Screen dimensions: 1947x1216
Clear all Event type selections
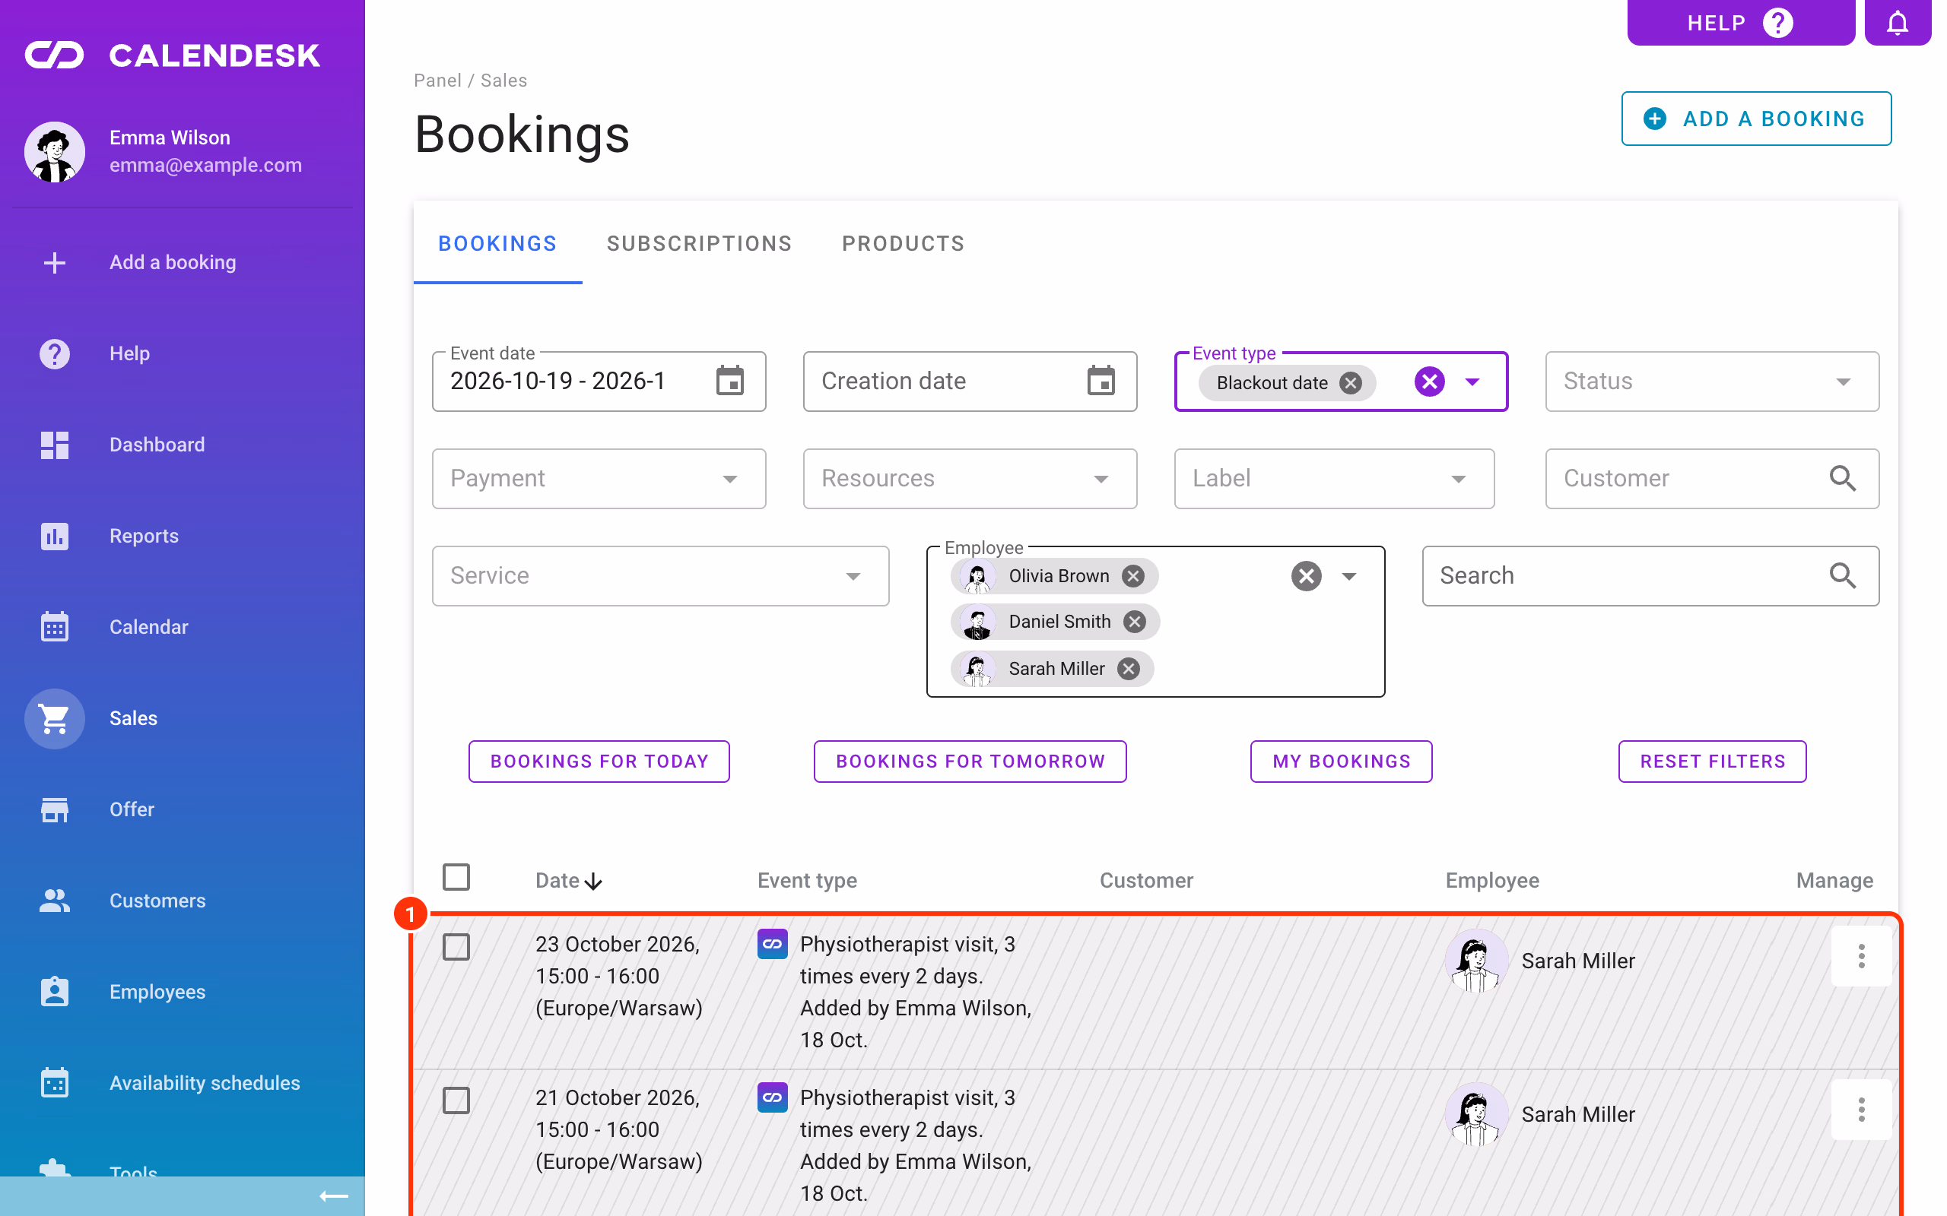pyautogui.click(x=1430, y=382)
